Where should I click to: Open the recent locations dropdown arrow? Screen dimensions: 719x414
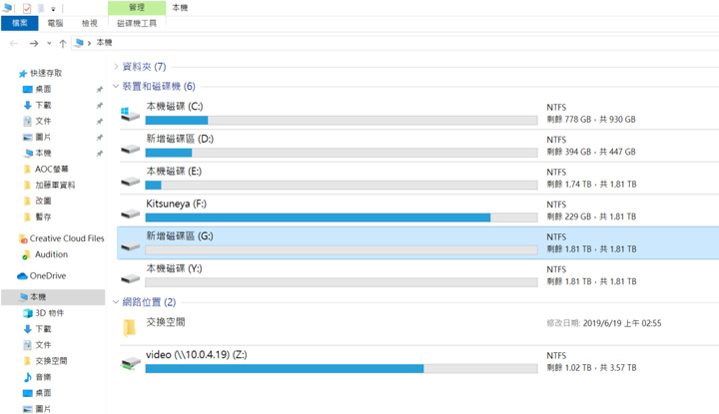(50, 43)
